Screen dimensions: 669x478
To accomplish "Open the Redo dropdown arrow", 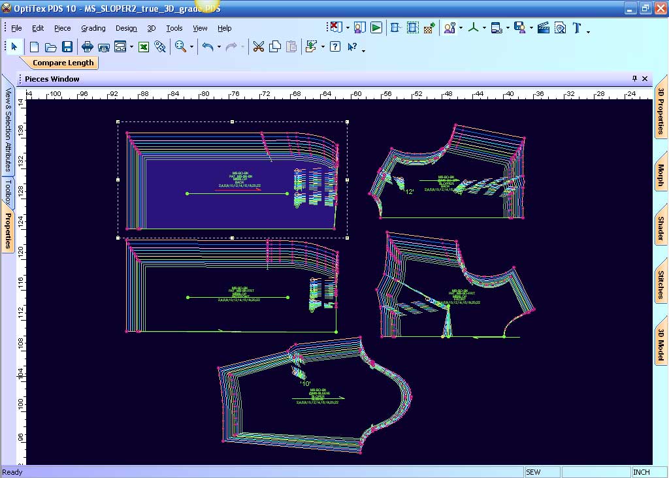I will pyautogui.click(x=243, y=46).
